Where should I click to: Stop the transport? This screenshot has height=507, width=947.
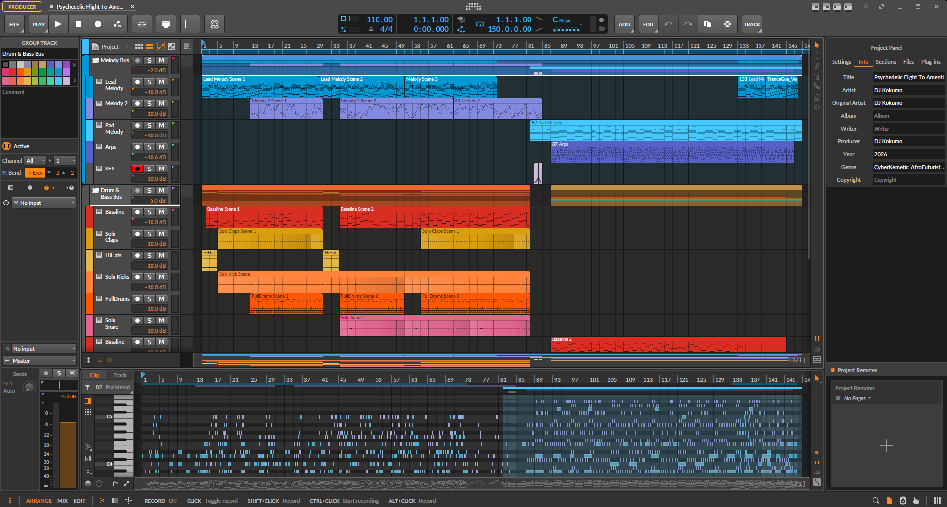[x=78, y=24]
